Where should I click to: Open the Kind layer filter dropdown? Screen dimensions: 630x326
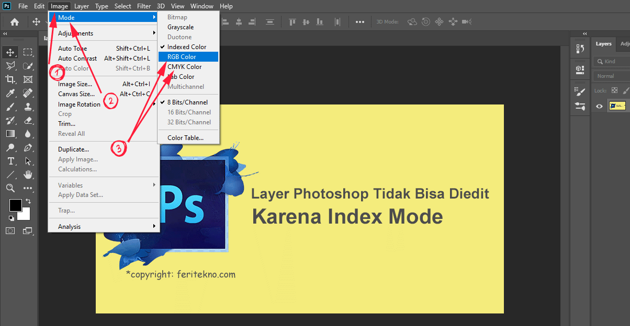coord(612,62)
